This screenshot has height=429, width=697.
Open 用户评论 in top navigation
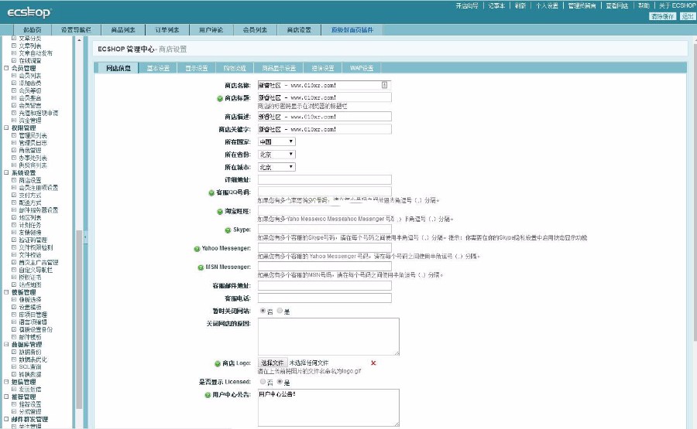coord(211,29)
